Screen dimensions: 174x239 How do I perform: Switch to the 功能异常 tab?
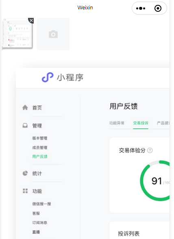[x=117, y=123]
